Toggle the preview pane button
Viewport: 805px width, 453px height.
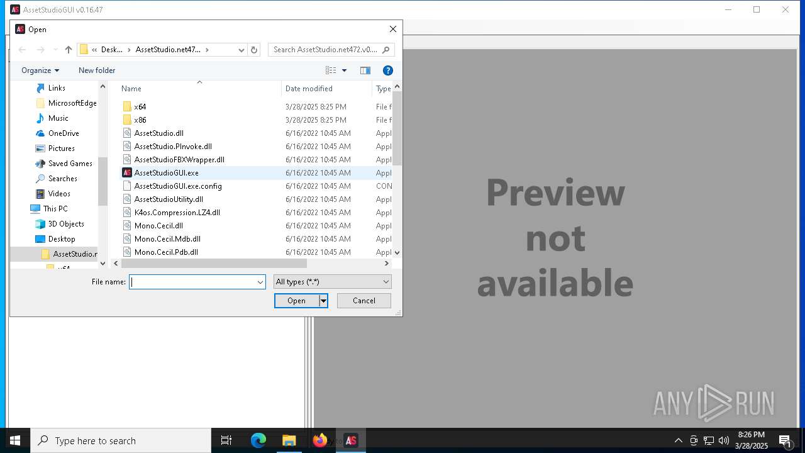point(365,70)
